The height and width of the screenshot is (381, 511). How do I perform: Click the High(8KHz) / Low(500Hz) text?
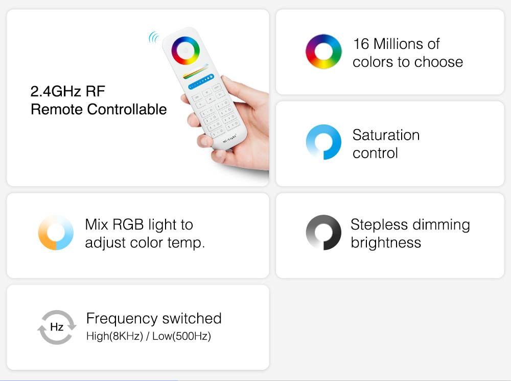point(149,336)
